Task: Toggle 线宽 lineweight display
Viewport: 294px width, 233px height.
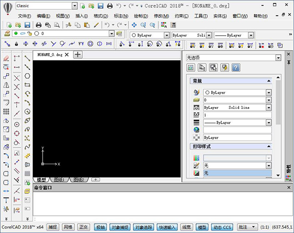Action: (x=187, y=227)
